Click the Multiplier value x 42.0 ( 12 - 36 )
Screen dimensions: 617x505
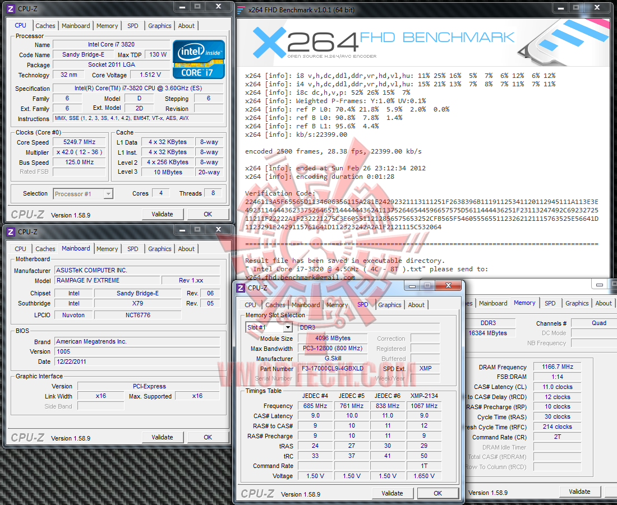pos(80,152)
